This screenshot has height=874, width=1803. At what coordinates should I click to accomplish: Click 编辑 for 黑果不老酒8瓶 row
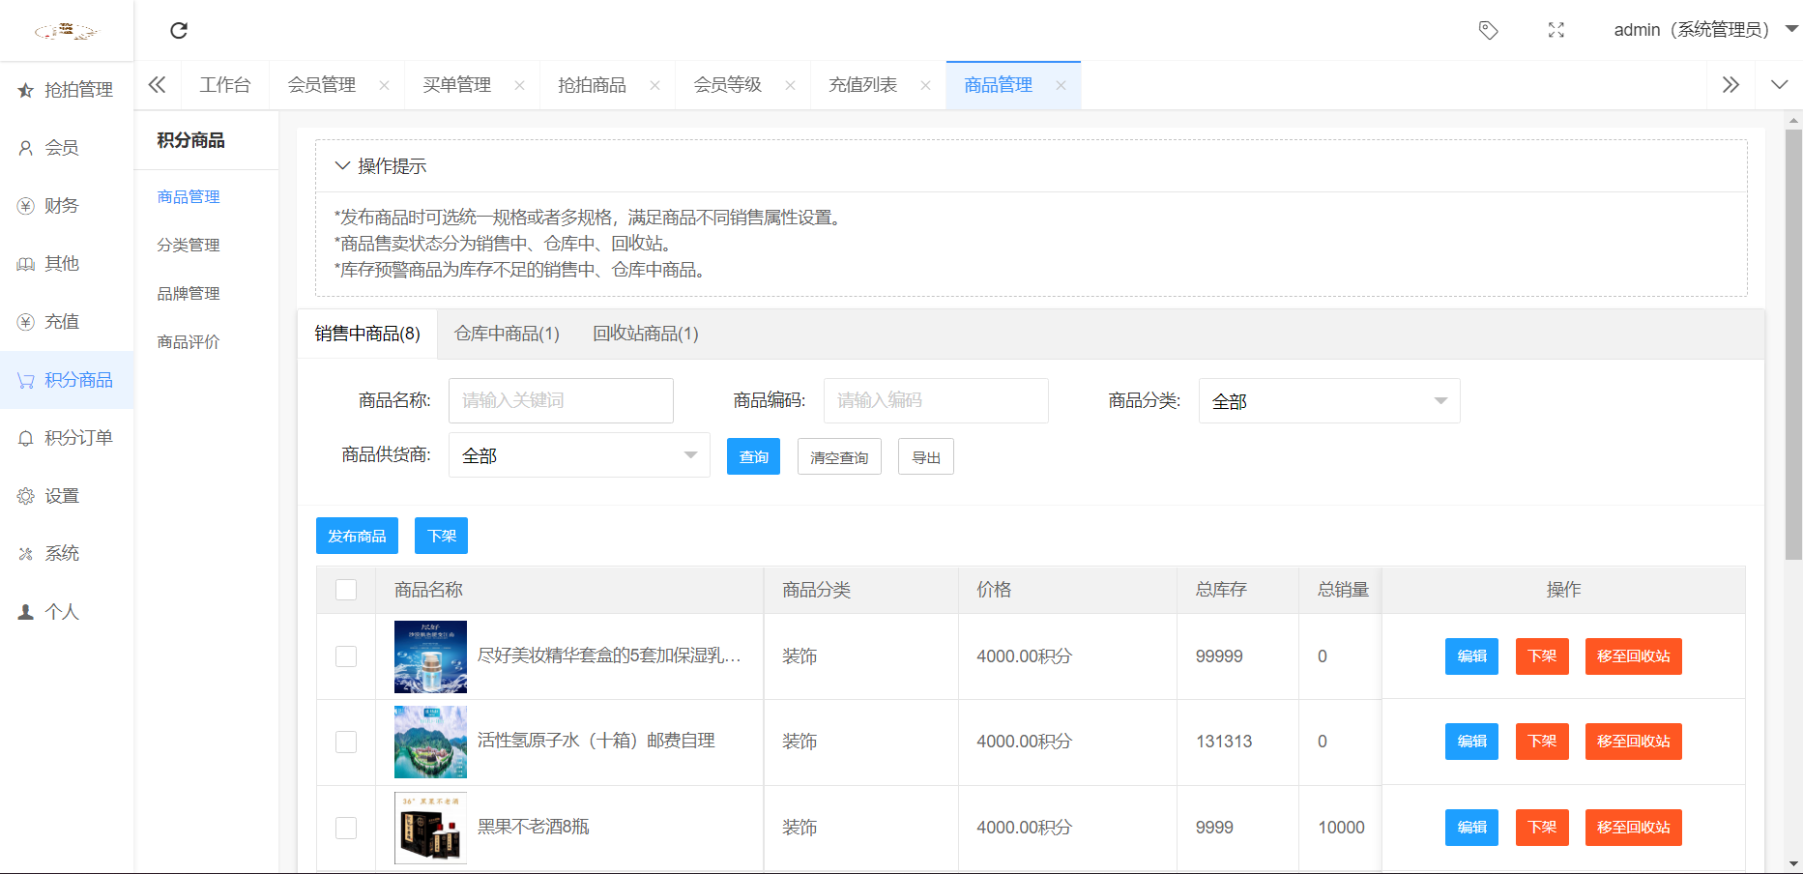point(1471,828)
